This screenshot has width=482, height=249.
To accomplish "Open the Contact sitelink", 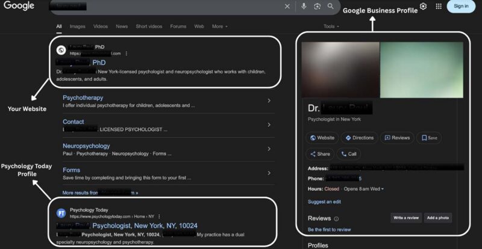I will (x=73, y=121).
